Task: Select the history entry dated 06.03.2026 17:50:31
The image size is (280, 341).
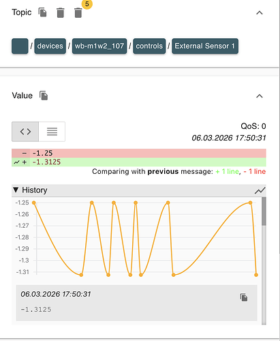Action: pos(137,303)
